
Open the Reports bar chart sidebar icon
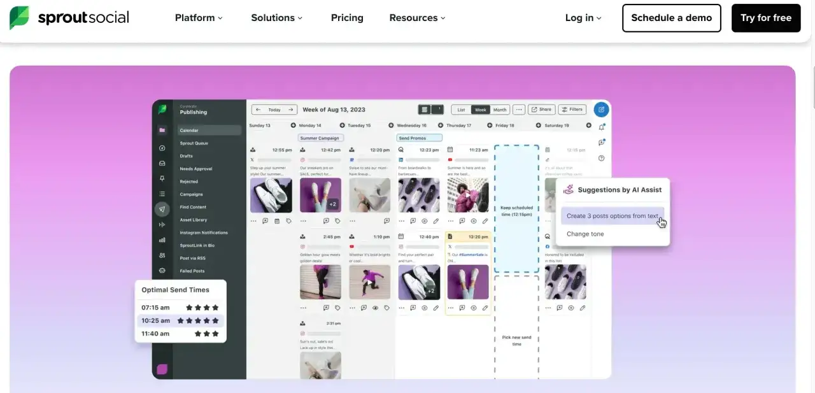pos(162,240)
